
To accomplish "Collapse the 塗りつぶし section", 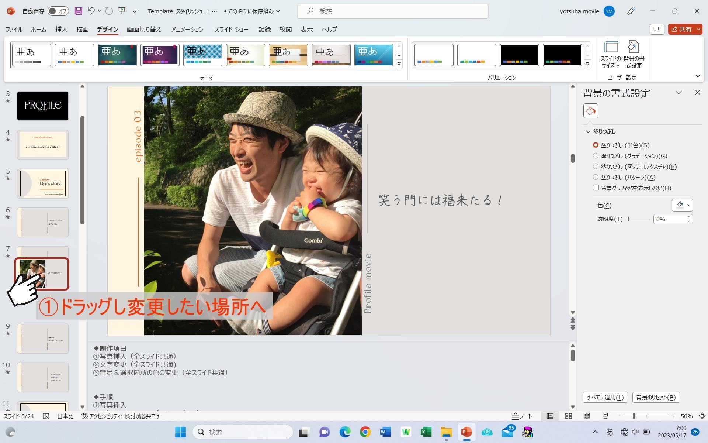I will (588, 131).
